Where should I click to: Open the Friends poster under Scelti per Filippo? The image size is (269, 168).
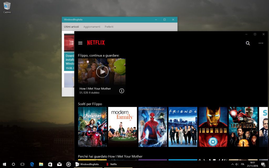click(x=182, y=127)
